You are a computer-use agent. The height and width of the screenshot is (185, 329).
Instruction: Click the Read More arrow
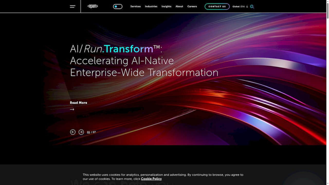pyautogui.click(x=72, y=109)
